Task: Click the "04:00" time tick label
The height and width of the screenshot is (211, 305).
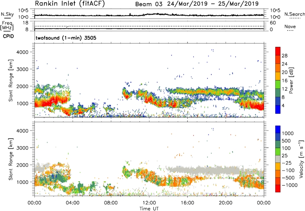Action: click(x=72, y=203)
